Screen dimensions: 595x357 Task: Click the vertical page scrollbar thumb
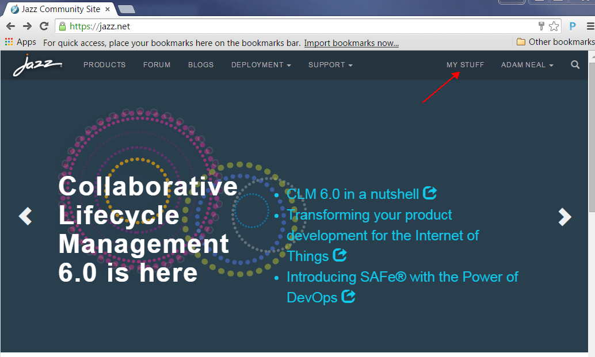(x=592, y=137)
